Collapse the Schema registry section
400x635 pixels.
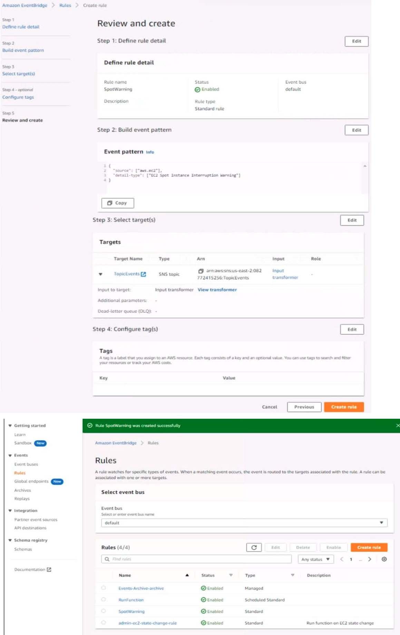(x=10, y=540)
